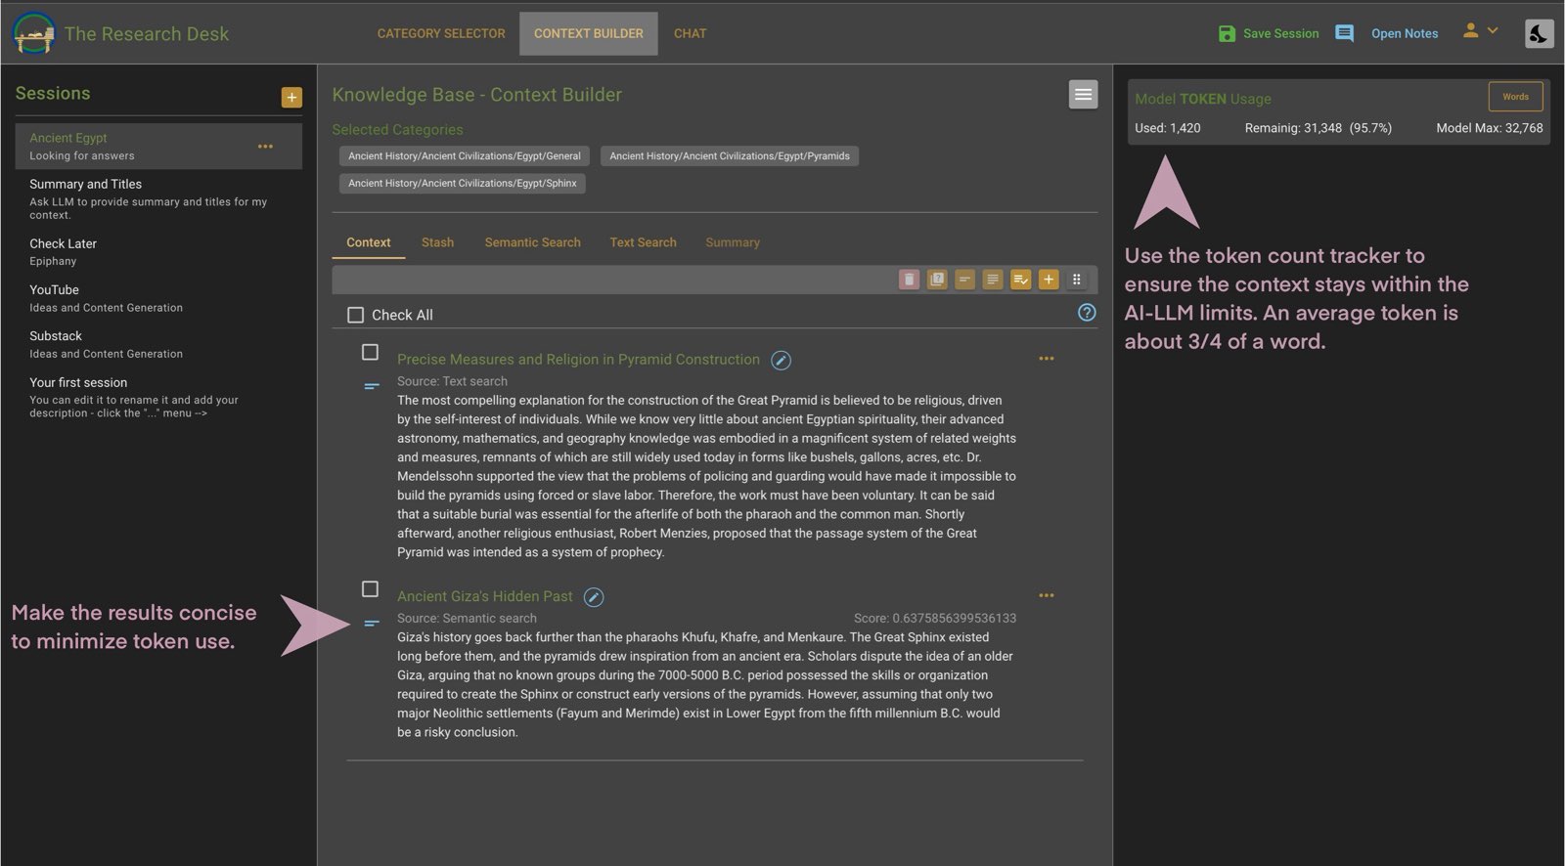
Task: Open the Chat tab
Action: coord(690,33)
